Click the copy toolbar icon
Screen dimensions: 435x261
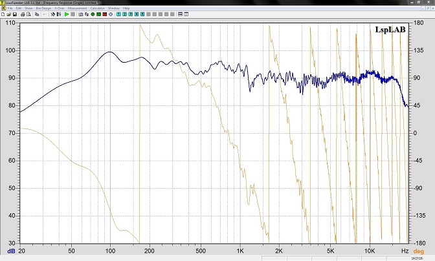tap(37, 14)
